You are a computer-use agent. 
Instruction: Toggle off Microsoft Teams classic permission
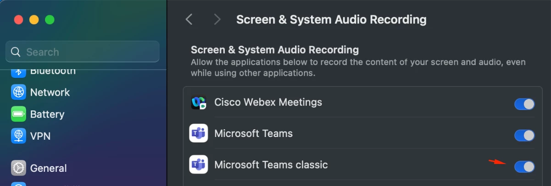[x=524, y=167]
